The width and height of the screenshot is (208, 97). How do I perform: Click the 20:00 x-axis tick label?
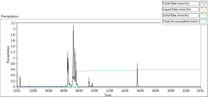point(171,91)
